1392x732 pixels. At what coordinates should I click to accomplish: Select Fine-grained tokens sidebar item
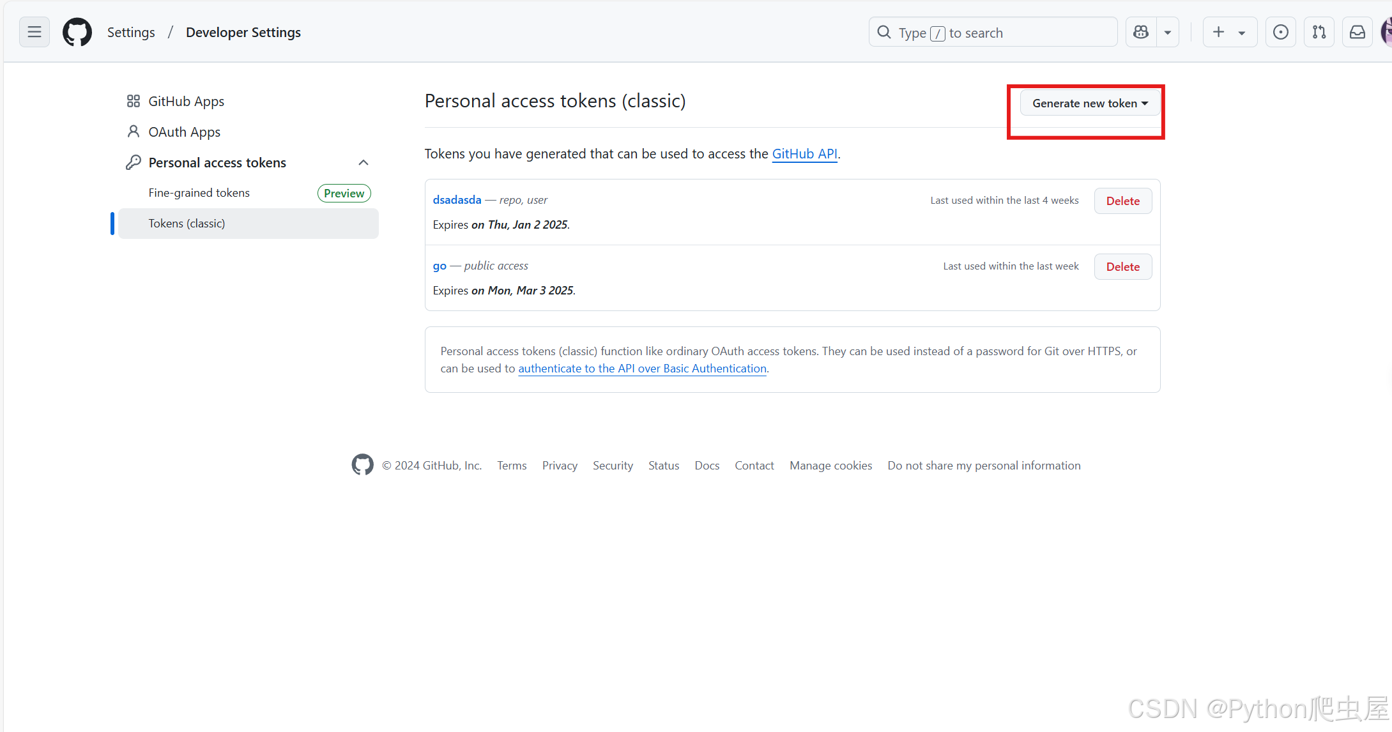(x=199, y=193)
